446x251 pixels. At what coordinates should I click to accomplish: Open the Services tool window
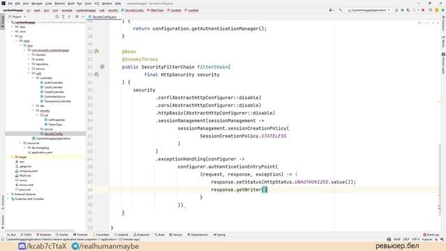[176, 235]
